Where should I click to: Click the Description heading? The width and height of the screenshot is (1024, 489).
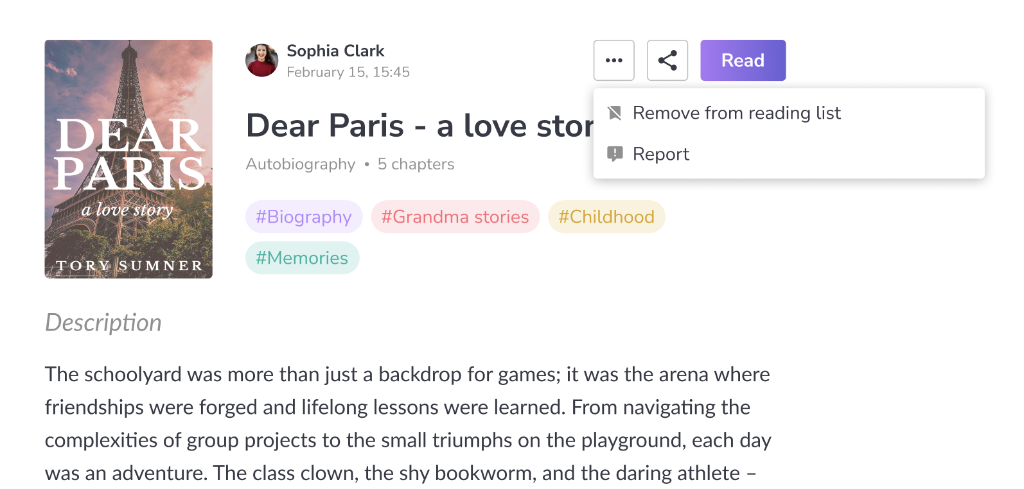(103, 322)
